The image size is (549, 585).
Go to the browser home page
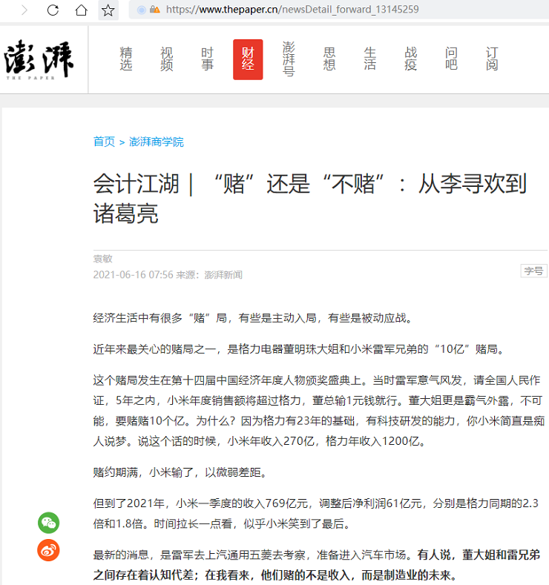(81, 10)
